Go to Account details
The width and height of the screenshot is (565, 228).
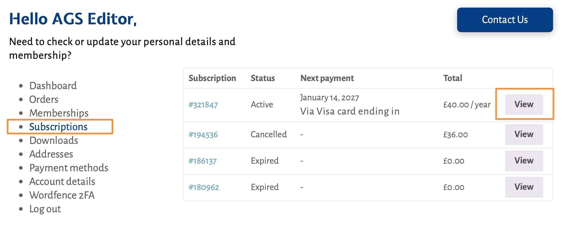click(x=62, y=181)
